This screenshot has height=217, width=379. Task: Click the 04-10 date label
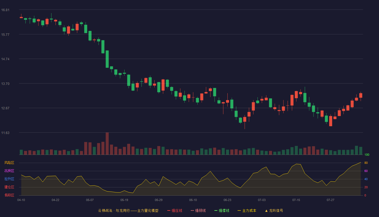click(21, 200)
